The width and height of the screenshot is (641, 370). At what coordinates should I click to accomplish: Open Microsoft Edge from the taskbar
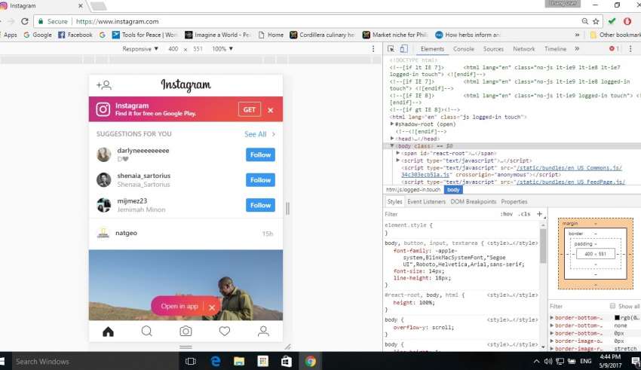pos(216,362)
